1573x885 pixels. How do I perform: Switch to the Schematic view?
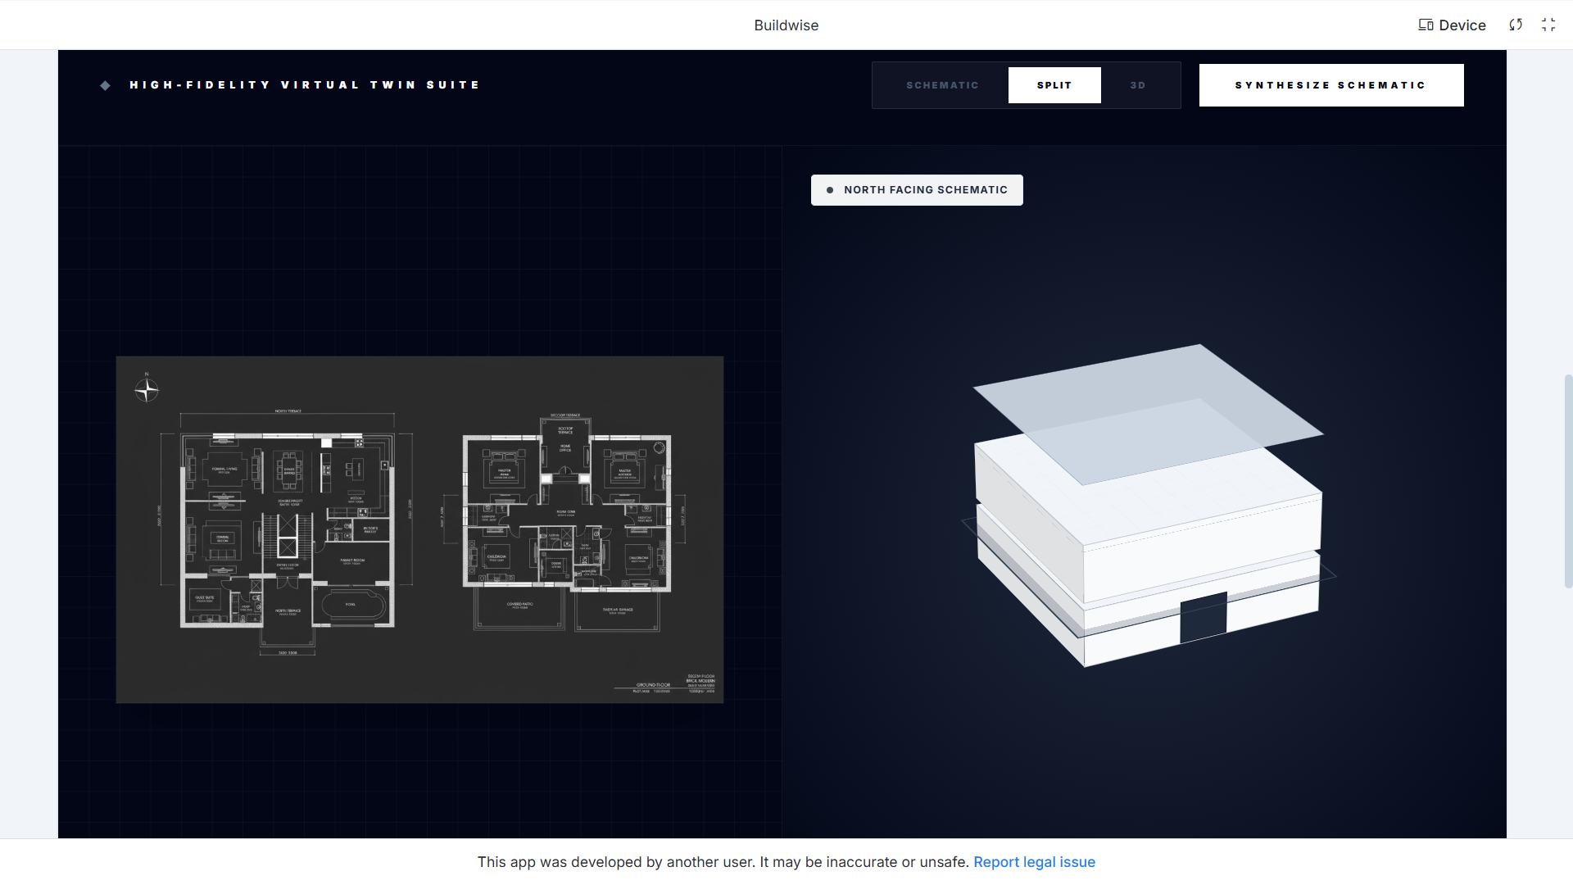coord(942,85)
